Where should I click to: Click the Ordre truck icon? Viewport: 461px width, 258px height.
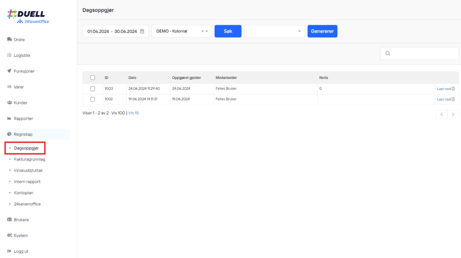9,40
